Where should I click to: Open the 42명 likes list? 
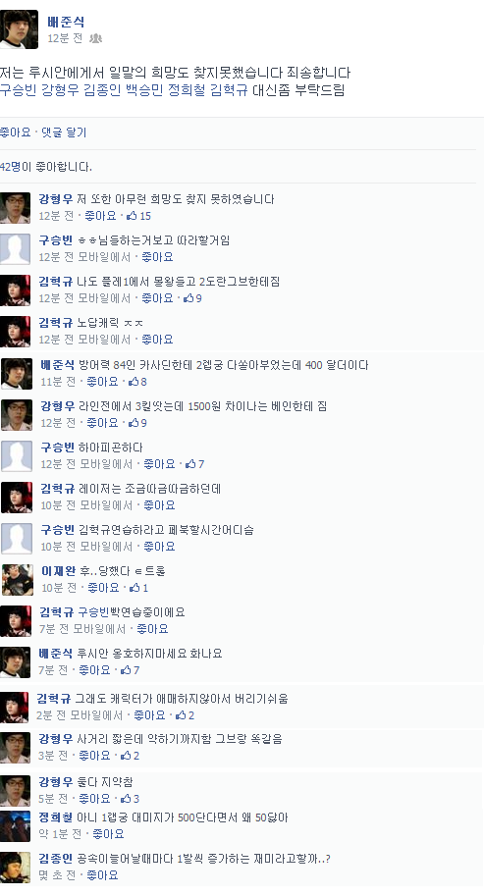[x=10, y=167]
